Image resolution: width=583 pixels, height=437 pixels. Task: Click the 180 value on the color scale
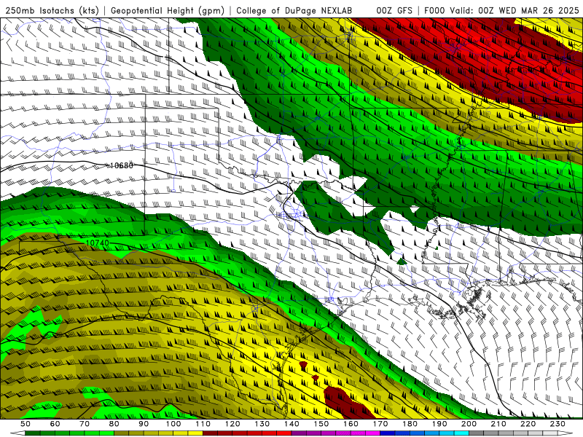point(410,424)
